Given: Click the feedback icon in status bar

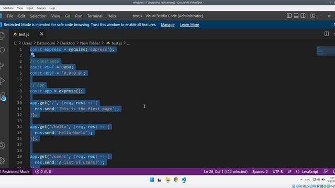Looking at the screenshot, I should 326,172.
